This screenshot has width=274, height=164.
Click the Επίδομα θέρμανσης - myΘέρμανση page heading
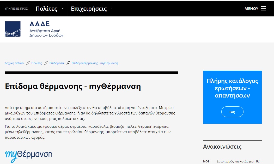pyautogui.click(x=73, y=86)
